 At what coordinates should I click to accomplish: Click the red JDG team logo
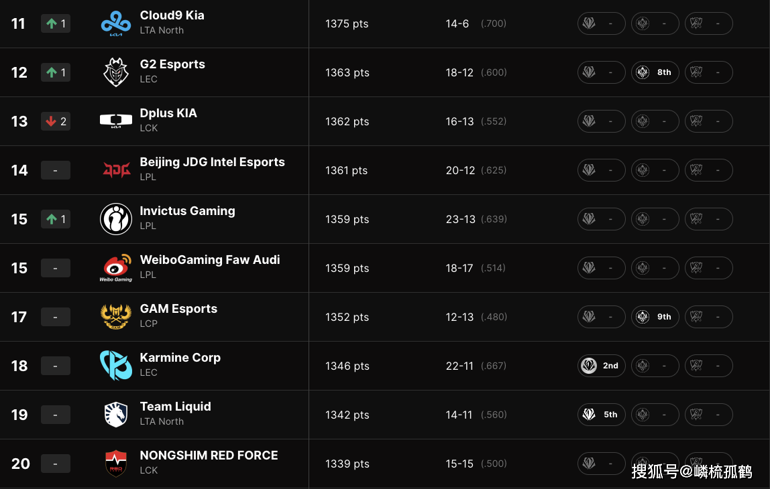pyautogui.click(x=116, y=170)
